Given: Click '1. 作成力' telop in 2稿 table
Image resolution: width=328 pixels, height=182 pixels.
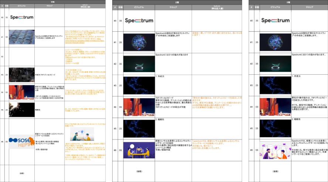Looking at the screenshot, I should (160, 76).
